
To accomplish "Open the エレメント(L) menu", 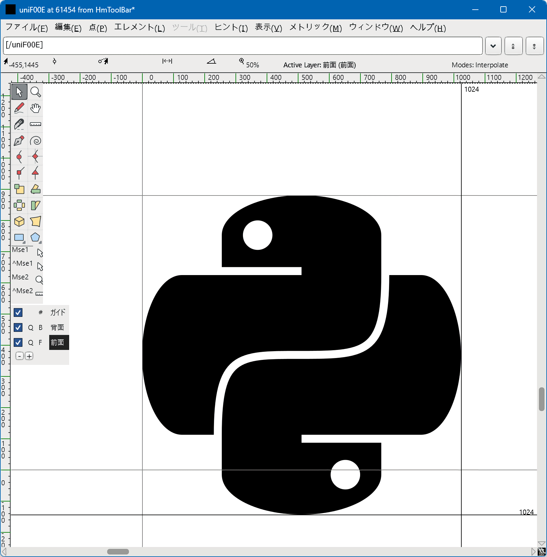I will tap(139, 28).
